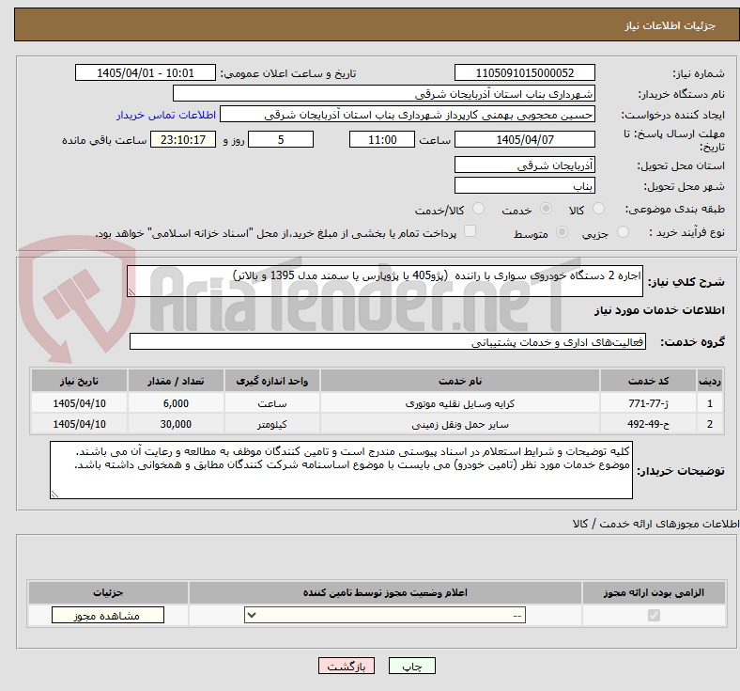
Task: Select the متوسط purchase type radio
Action: point(563,232)
